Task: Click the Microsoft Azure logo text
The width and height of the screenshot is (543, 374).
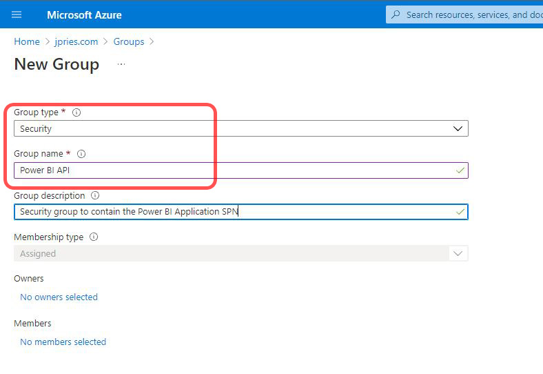Action: coord(84,14)
